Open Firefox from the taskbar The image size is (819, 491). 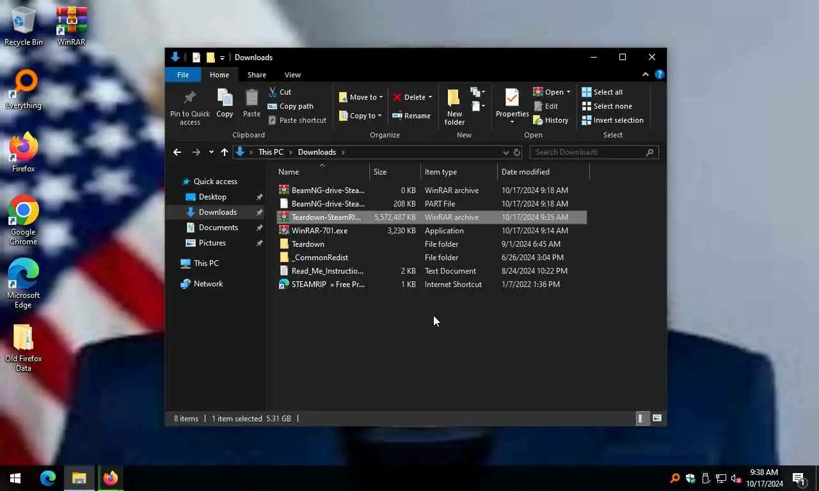(x=111, y=478)
